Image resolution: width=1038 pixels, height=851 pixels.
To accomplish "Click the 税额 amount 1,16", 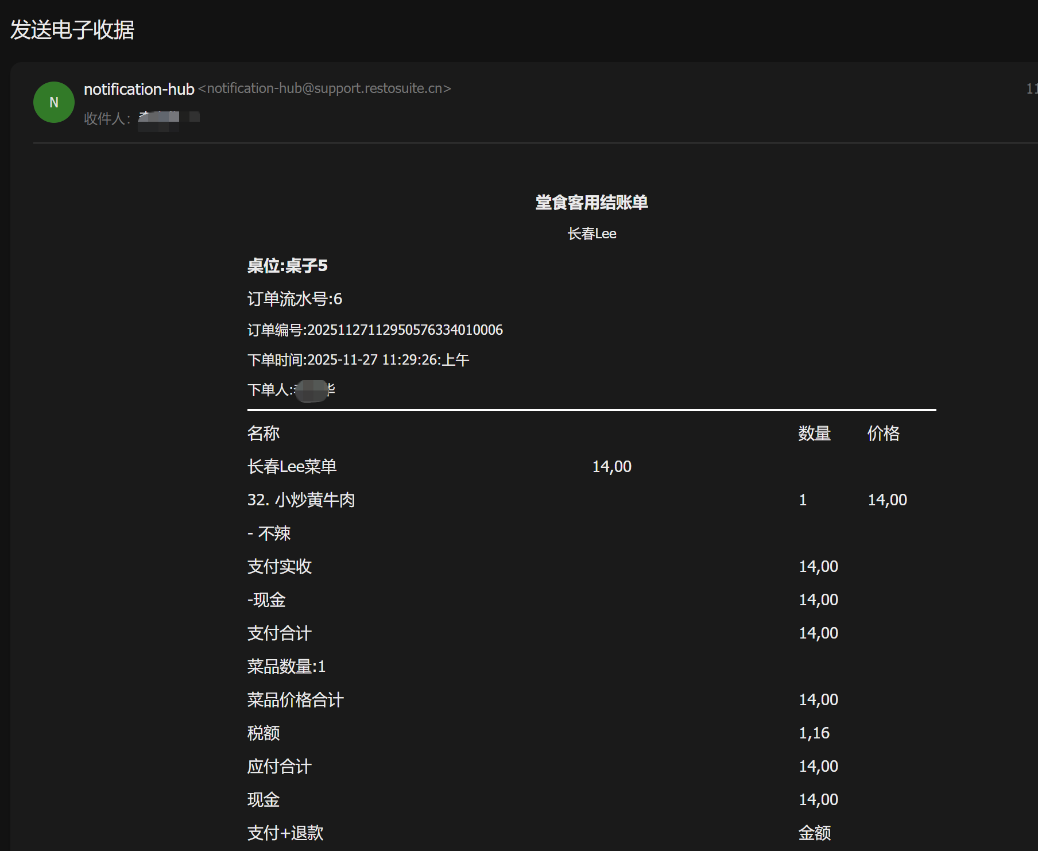I will pyautogui.click(x=814, y=733).
